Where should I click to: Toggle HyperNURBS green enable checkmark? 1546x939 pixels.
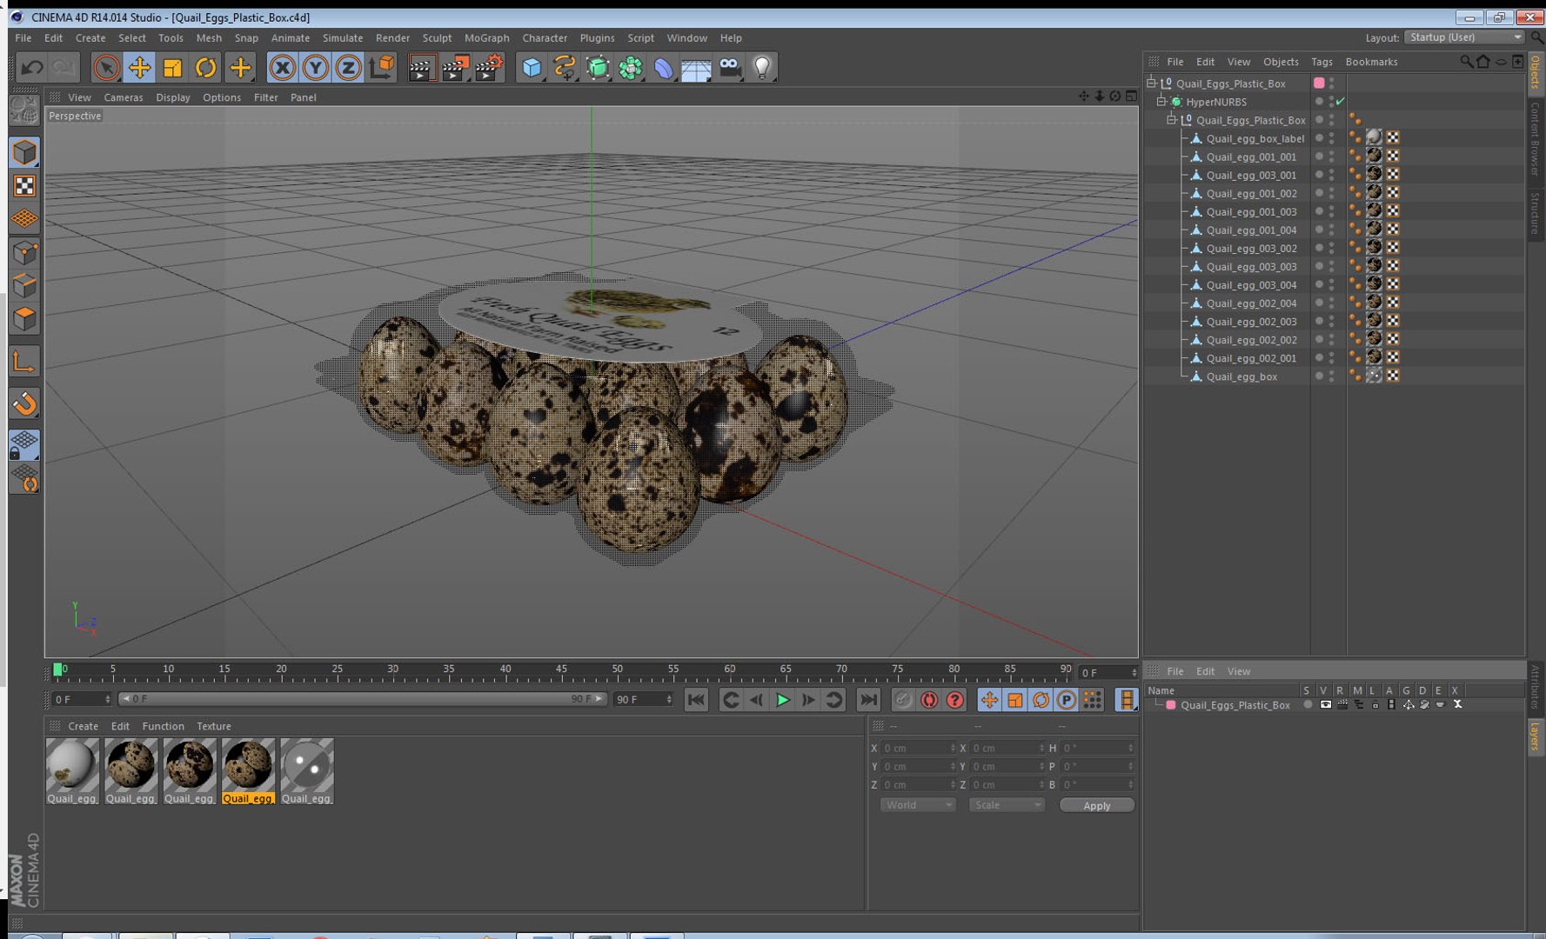tap(1341, 102)
